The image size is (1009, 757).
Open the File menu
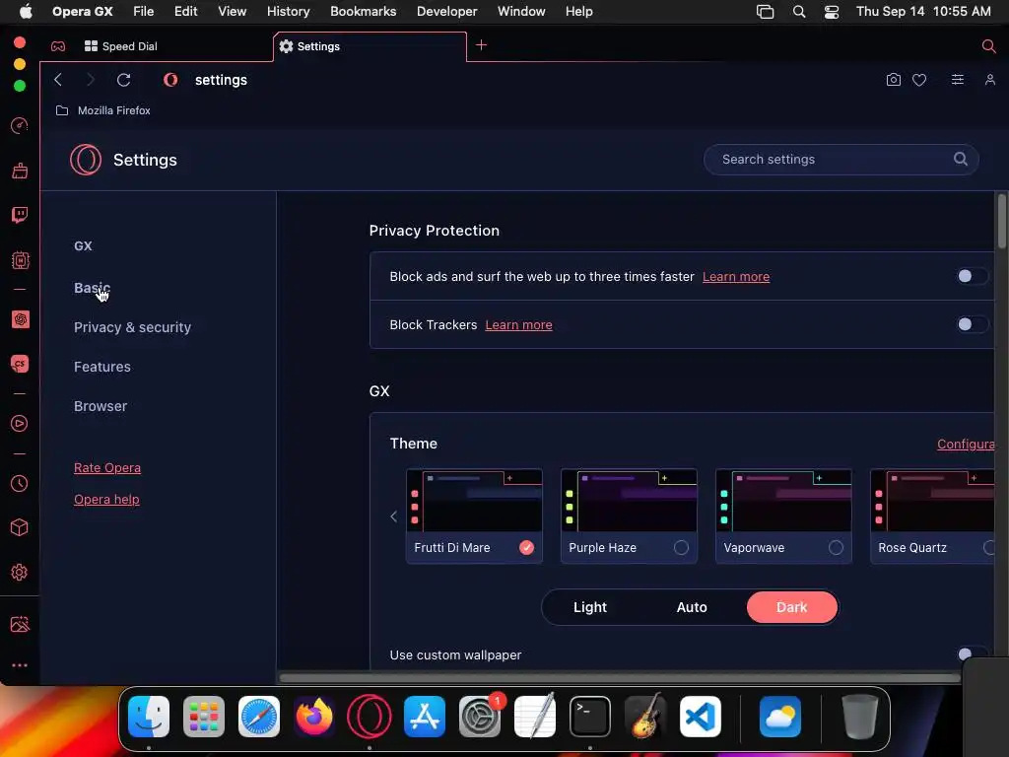tap(144, 12)
